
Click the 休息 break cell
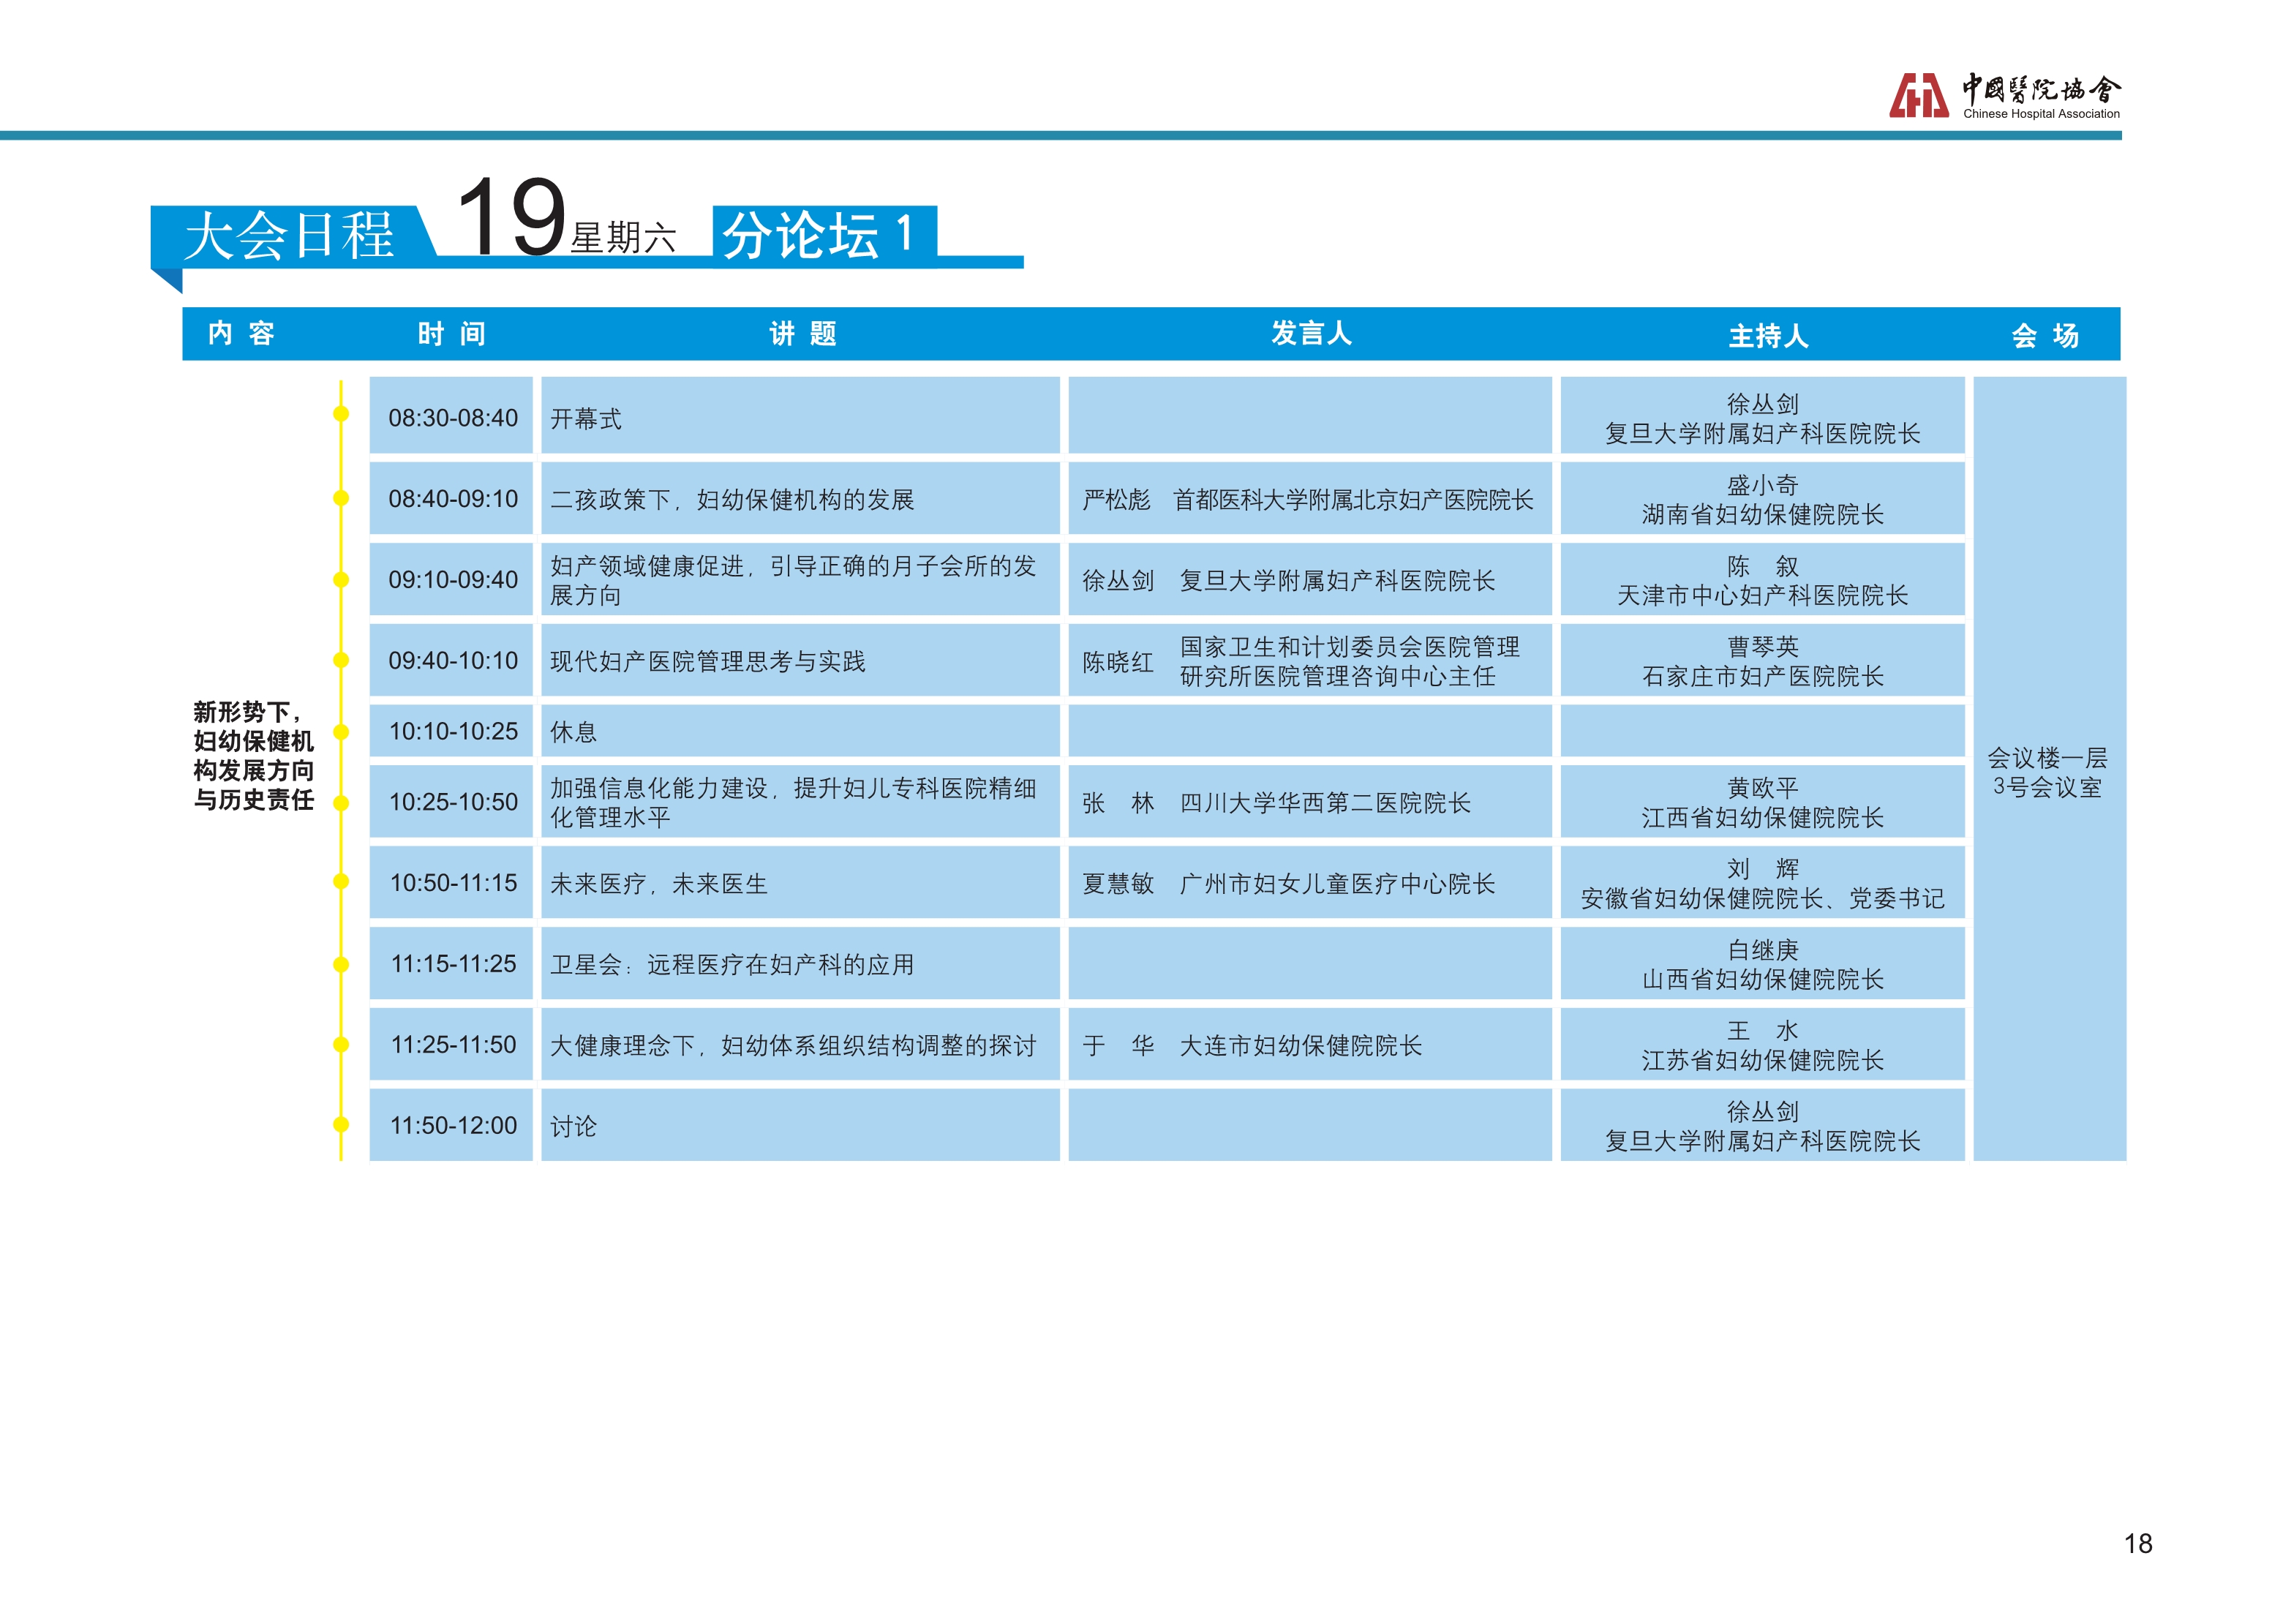pyautogui.click(x=800, y=731)
